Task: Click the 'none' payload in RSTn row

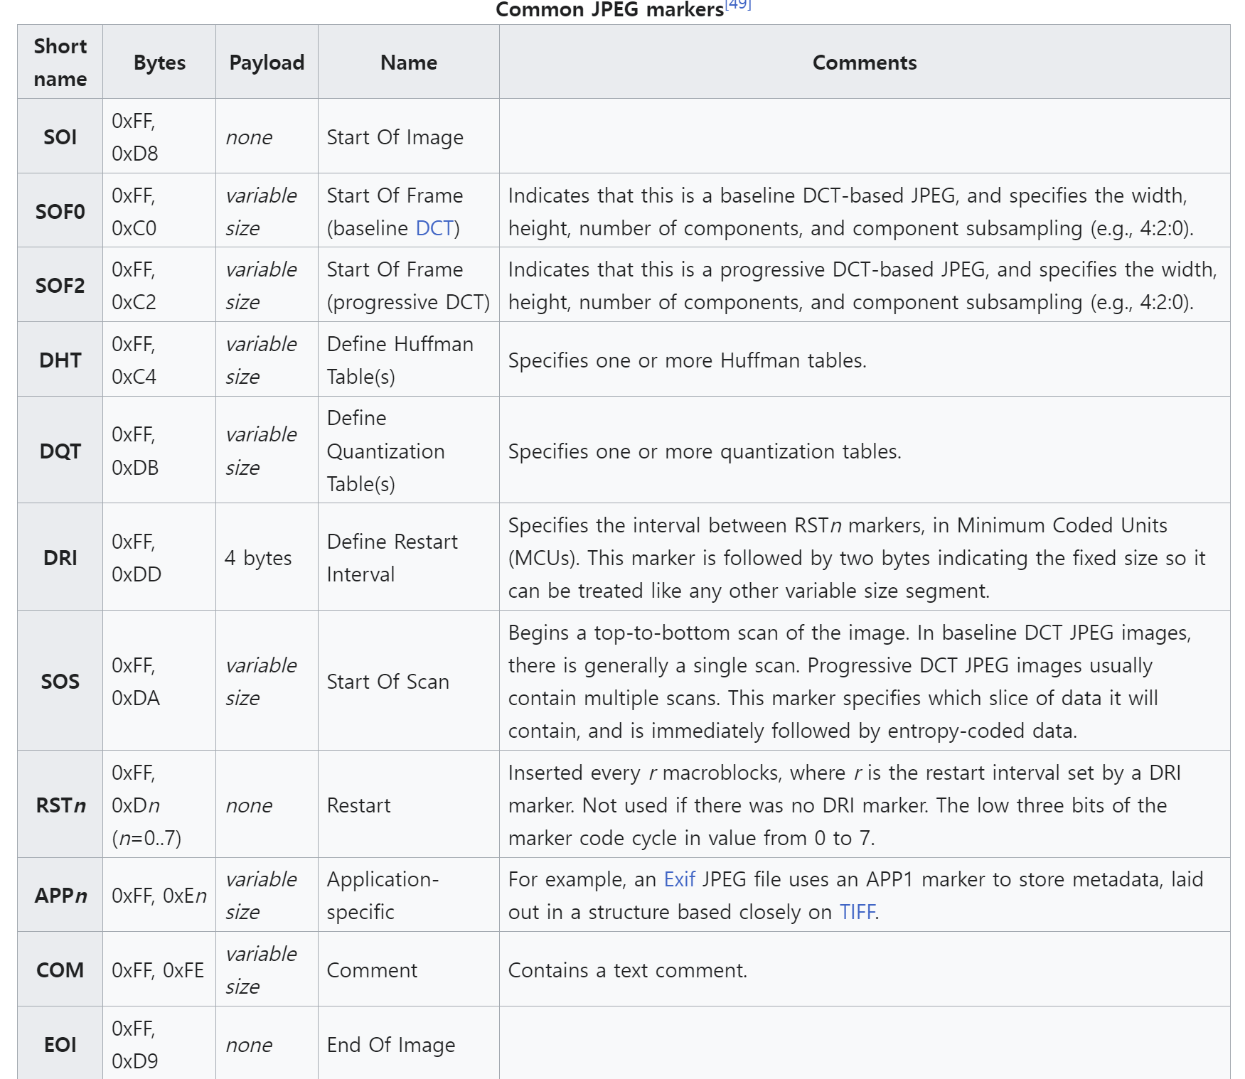Action: click(x=267, y=805)
